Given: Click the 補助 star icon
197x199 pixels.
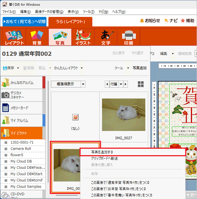Looking at the screenshot, I should click(188, 20).
